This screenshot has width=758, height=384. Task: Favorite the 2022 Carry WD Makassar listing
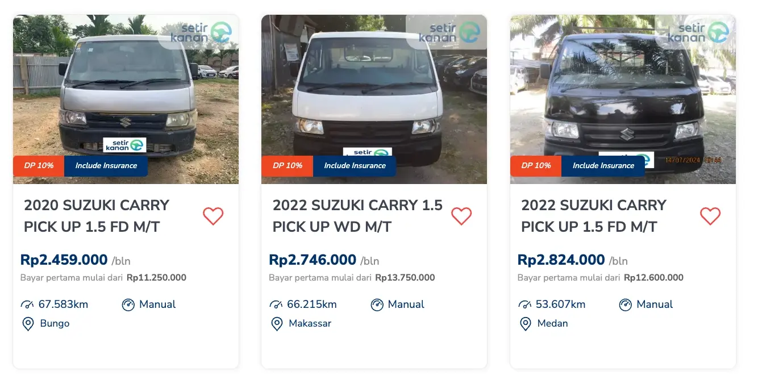point(461,216)
